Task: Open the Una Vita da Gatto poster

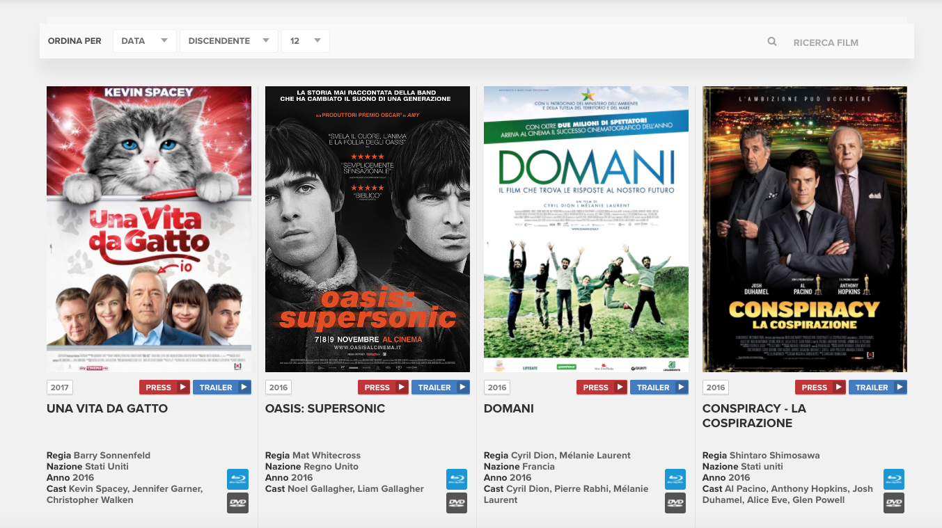Action: pyautogui.click(x=149, y=230)
